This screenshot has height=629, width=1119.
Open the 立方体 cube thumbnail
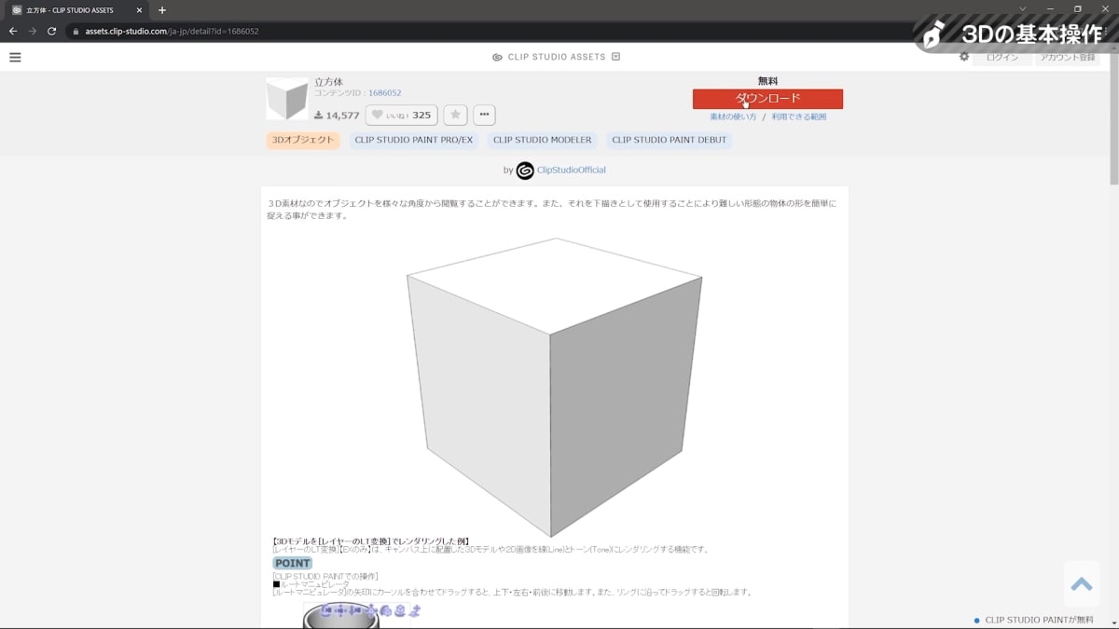point(287,99)
